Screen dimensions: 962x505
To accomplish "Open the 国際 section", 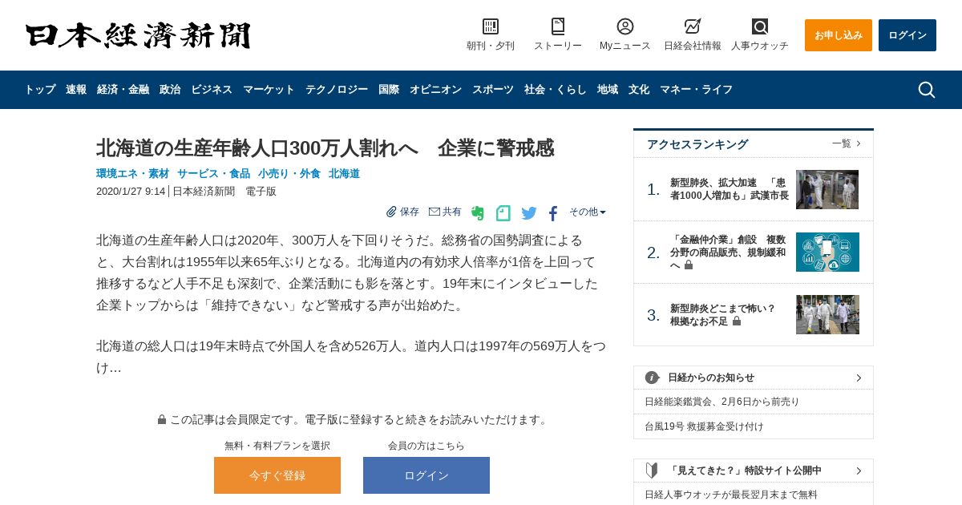I will pos(389,90).
